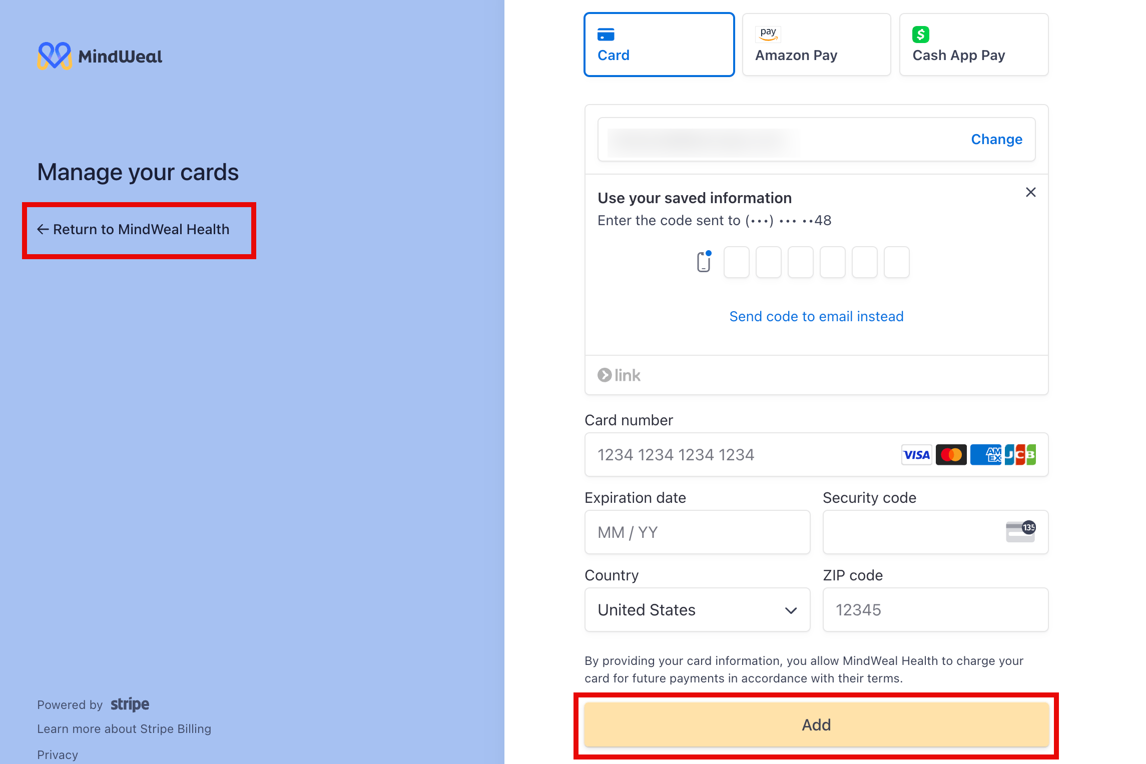Click the Stripe logo in footer
Image resolution: width=1146 pixels, height=764 pixels.
click(x=130, y=704)
